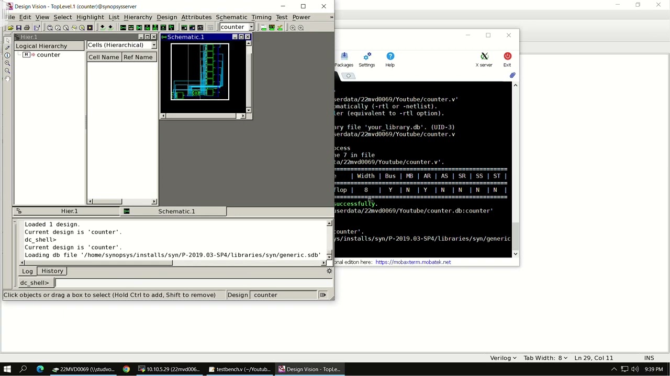Click the export design toolbar icon after Print
670x376 pixels.
37,28
